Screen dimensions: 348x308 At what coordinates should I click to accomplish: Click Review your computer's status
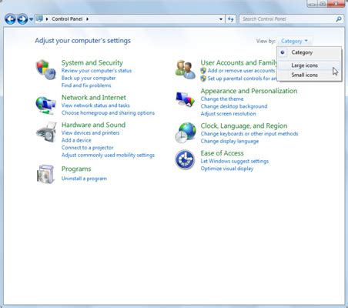96,71
